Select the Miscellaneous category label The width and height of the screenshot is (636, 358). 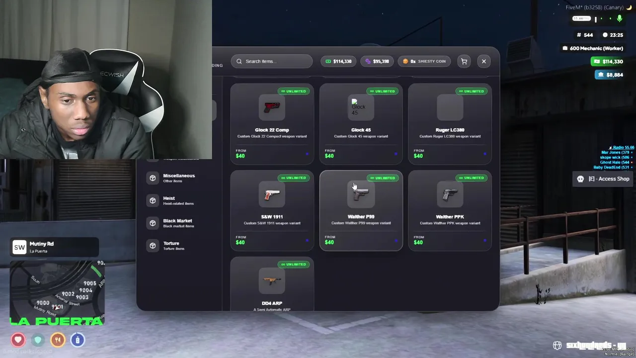[x=179, y=176]
